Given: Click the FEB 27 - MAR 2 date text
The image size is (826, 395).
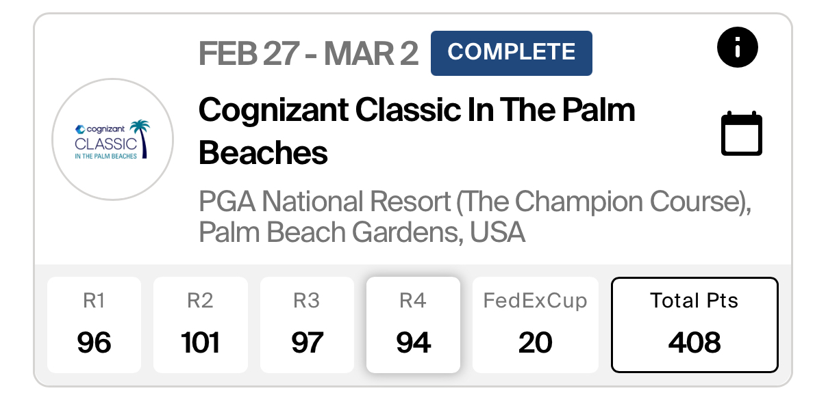Looking at the screenshot, I should coord(308,53).
